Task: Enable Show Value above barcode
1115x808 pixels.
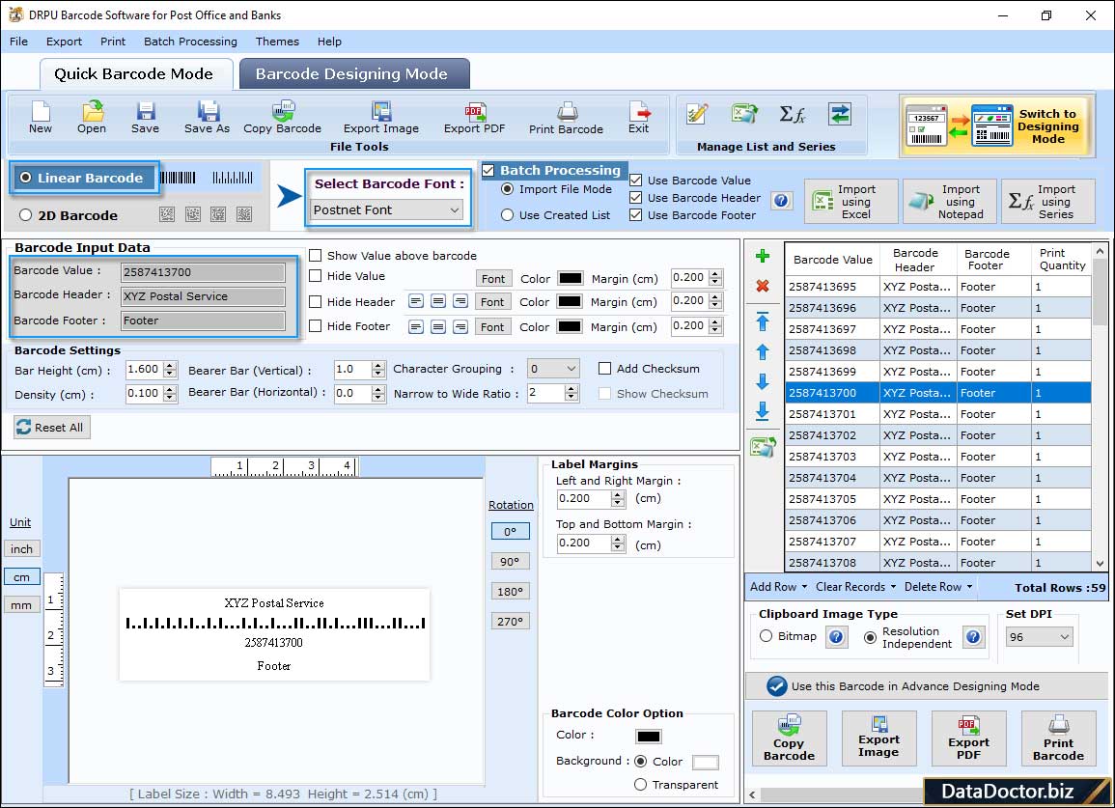Action: pos(315,256)
